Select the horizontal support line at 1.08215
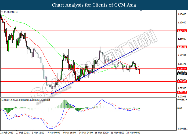Screen dimensions: 188x134 click(x=89, y=92)
